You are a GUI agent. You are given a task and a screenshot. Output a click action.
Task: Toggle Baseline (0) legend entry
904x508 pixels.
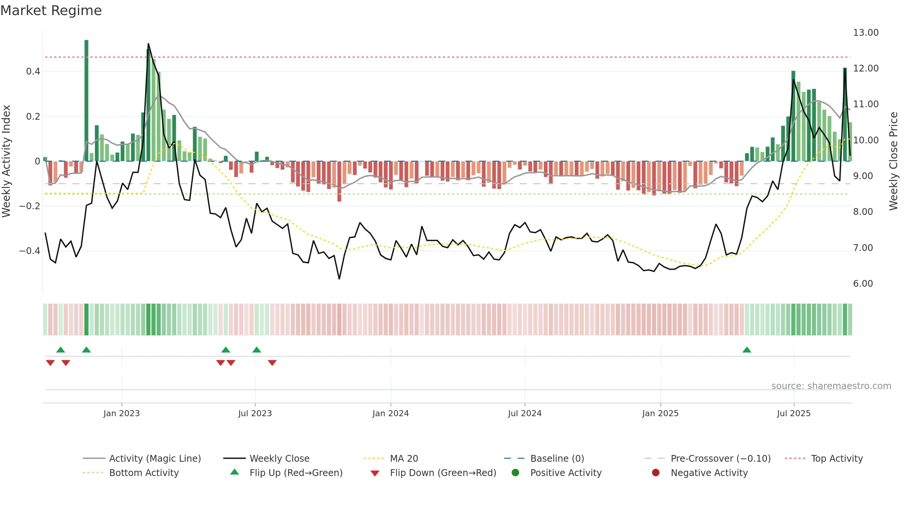tap(544, 458)
